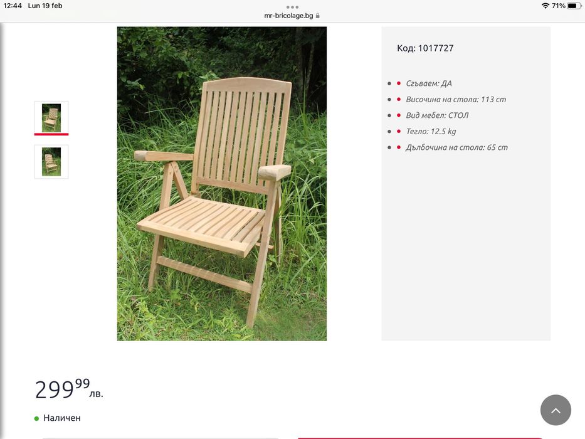Tap the product code 1017727
Image resolution: width=585 pixels, height=439 pixels.
[425, 48]
